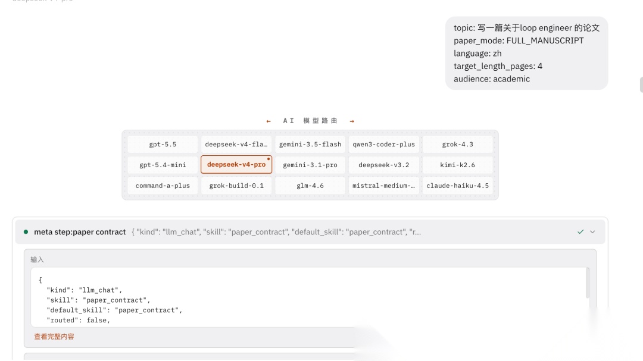The height and width of the screenshot is (361, 643).
Task: Select mistral-medium-… model cell
Action: 384,186
